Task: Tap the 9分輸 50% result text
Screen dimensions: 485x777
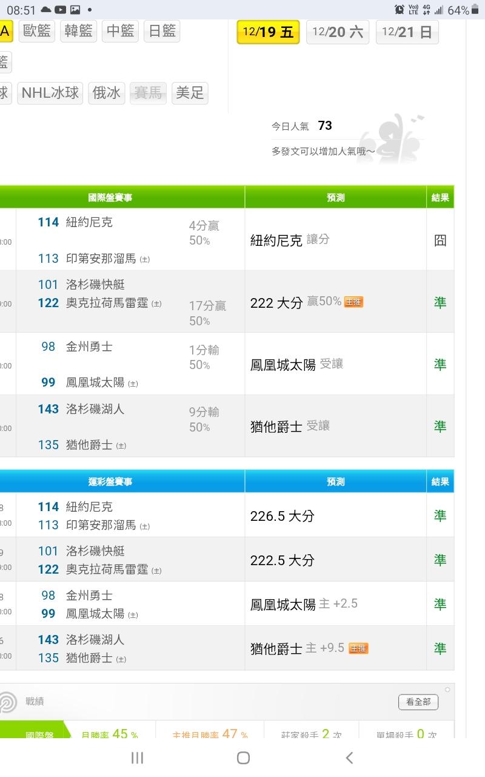Action: coord(204,419)
